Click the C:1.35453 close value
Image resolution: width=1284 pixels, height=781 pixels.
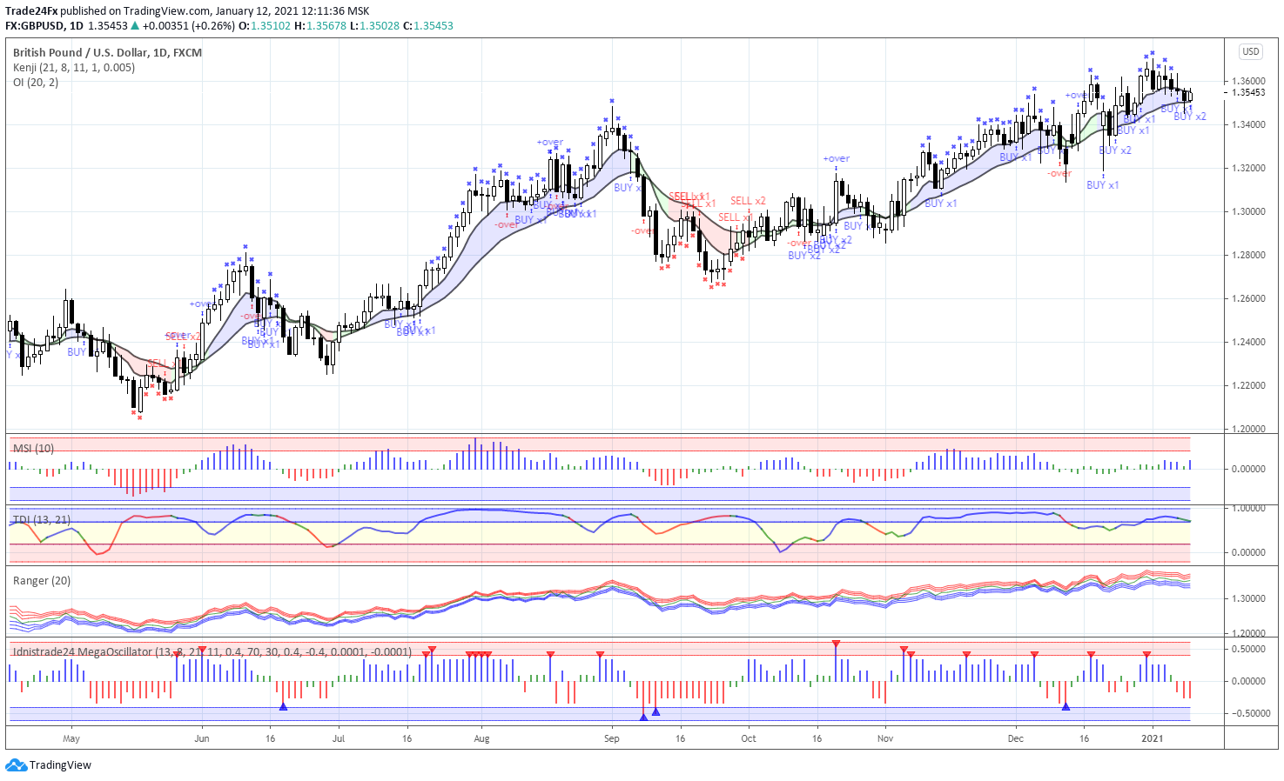coord(427,26)
